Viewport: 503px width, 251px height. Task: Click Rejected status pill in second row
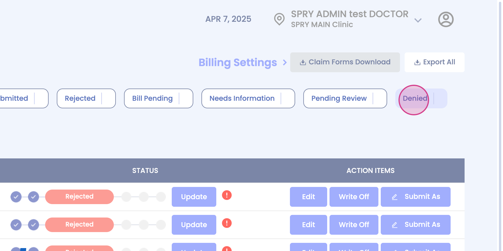coord(79,225)
